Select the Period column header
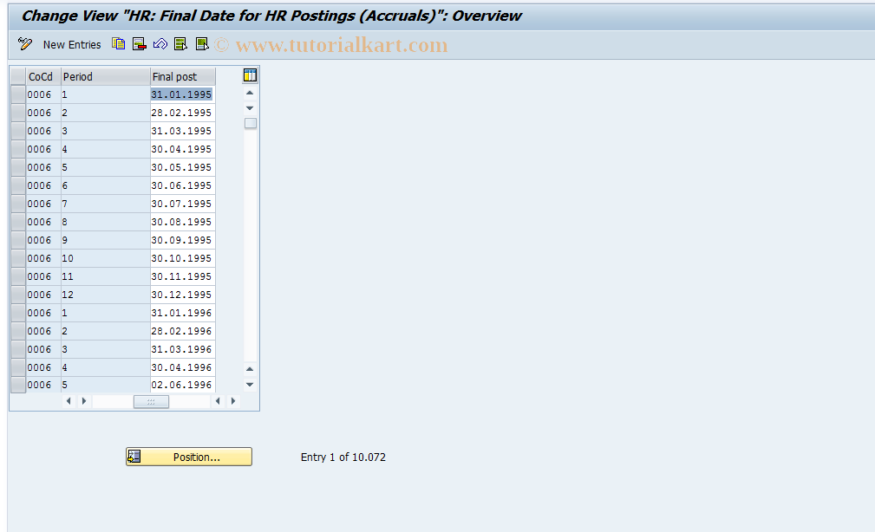Image resolution: width=875 pixels, height=532 pixels. (106, 76)
